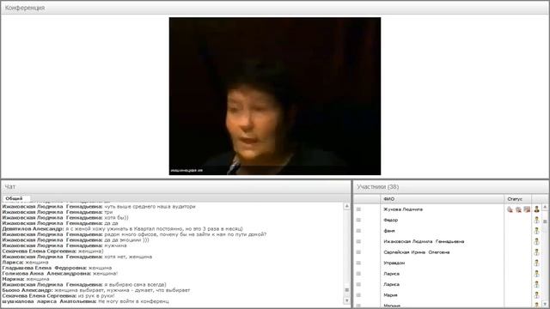Click message 'рядом много офисов, почему бы не зайти'
550x309 pixels.
tap(186, 234)
